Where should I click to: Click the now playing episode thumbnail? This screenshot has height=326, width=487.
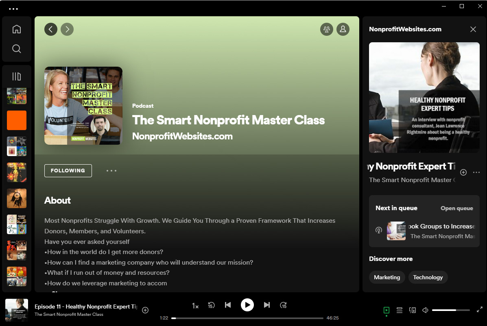17,310
